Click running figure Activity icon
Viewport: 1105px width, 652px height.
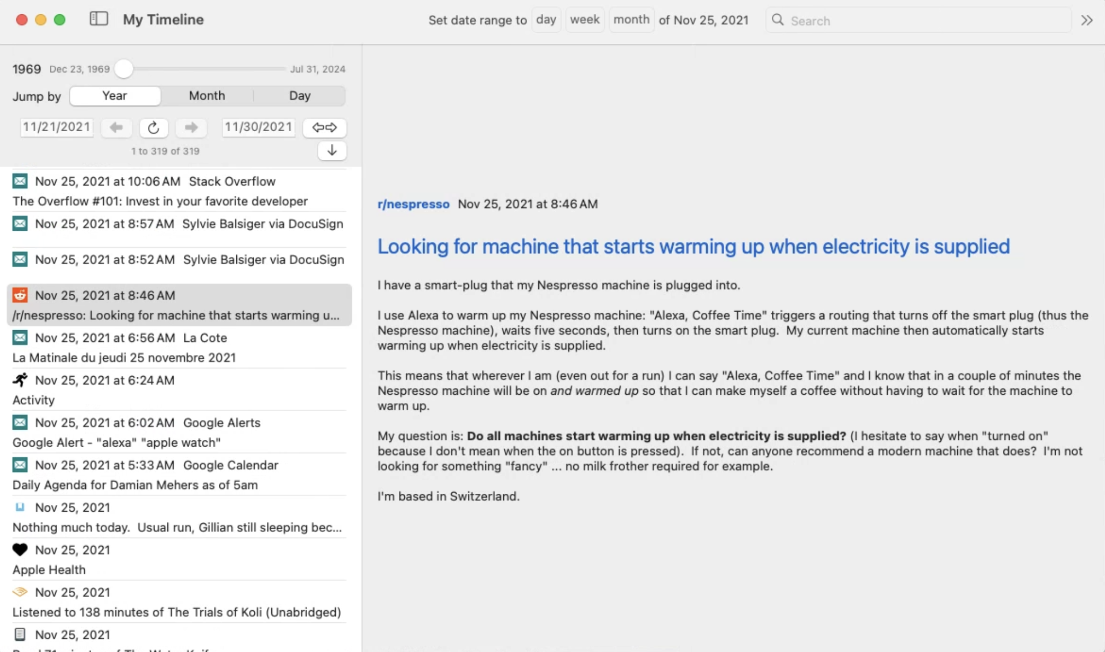20,379
